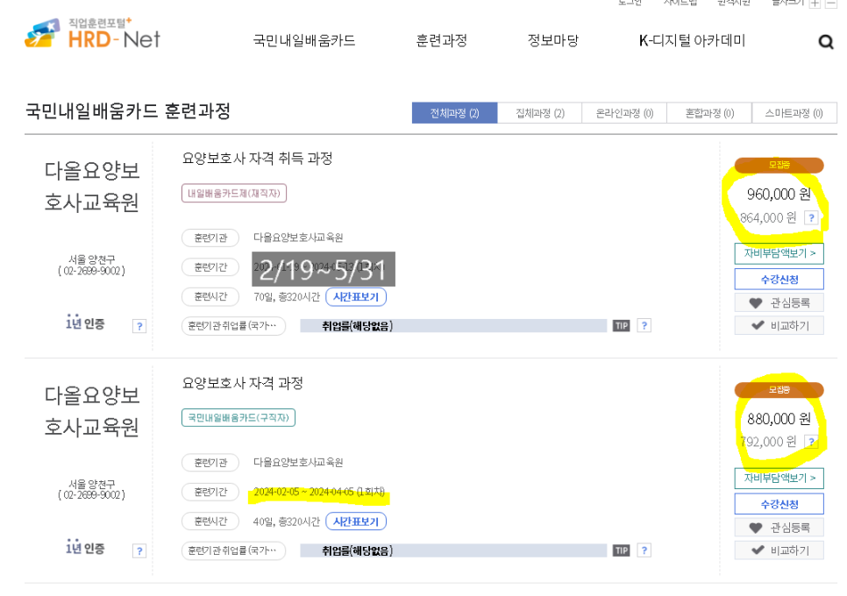Click the help icon beside 1년 인증, second course
The image size is (847, 596).
click(139, 550)
